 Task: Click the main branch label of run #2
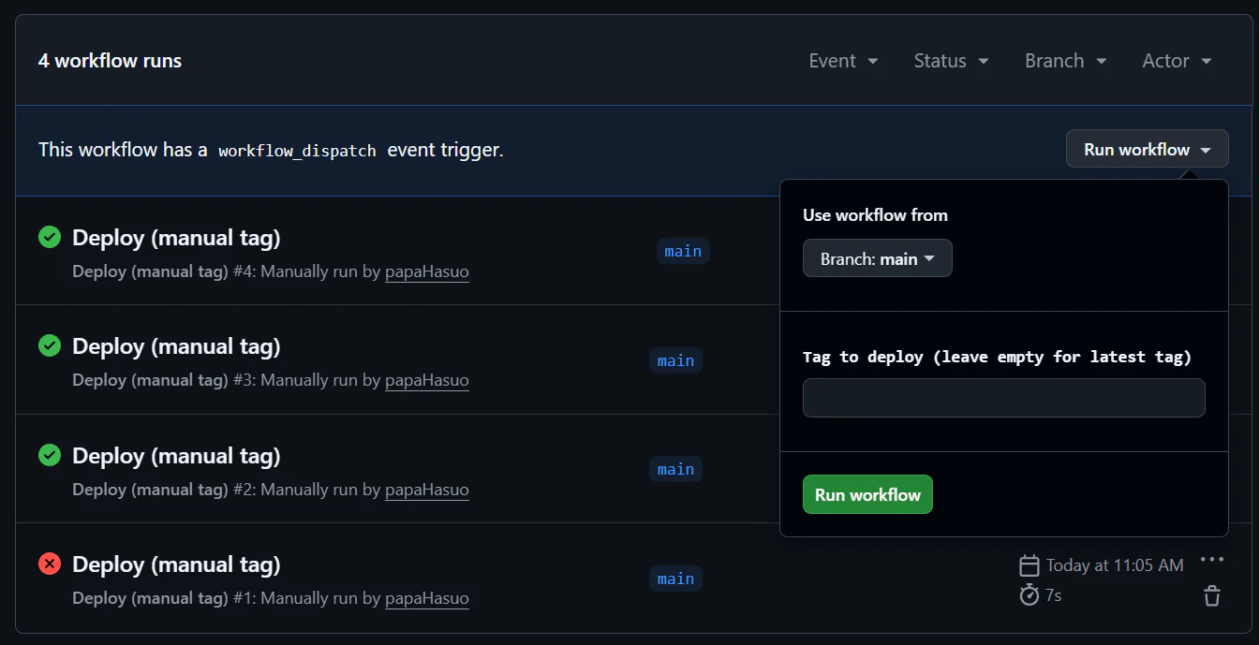point(675,469)
